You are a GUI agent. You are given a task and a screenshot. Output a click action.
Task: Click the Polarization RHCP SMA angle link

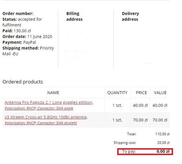[39, 108]
